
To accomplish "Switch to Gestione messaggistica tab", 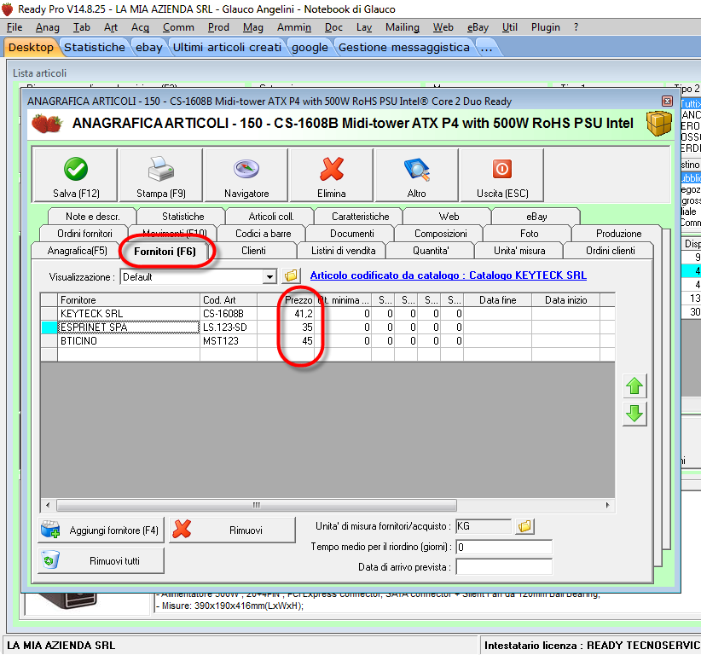I will pyautogui.click(x=403, y=48).
